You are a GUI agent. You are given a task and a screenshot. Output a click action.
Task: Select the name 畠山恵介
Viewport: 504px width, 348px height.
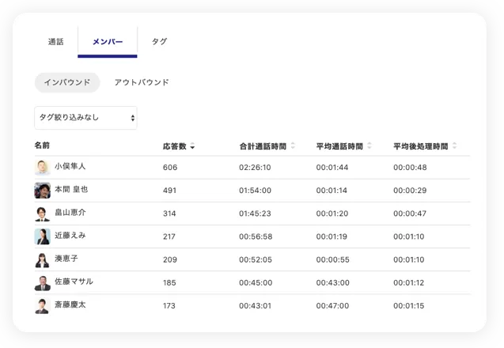(70, 213)
